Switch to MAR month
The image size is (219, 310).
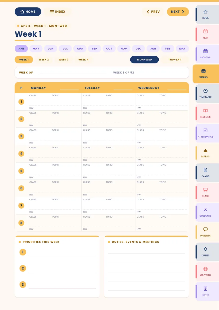click(x=182, y=49)
